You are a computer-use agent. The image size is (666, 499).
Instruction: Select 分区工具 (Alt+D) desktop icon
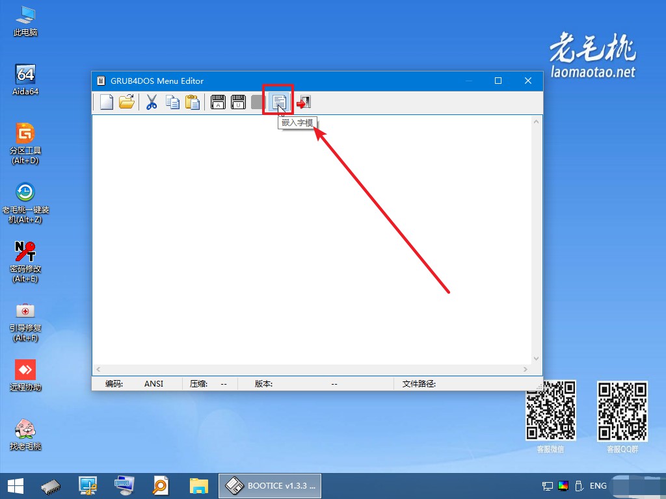pyautogui.click(x=25, y=144)
